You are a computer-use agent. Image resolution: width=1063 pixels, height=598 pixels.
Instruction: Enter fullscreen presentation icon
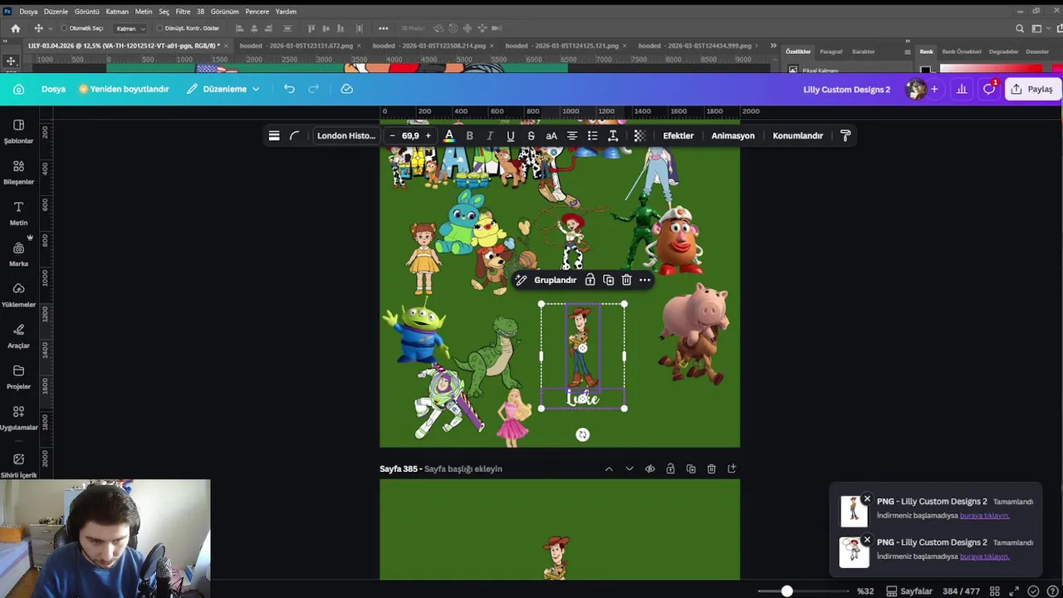tap(1014, 591)
